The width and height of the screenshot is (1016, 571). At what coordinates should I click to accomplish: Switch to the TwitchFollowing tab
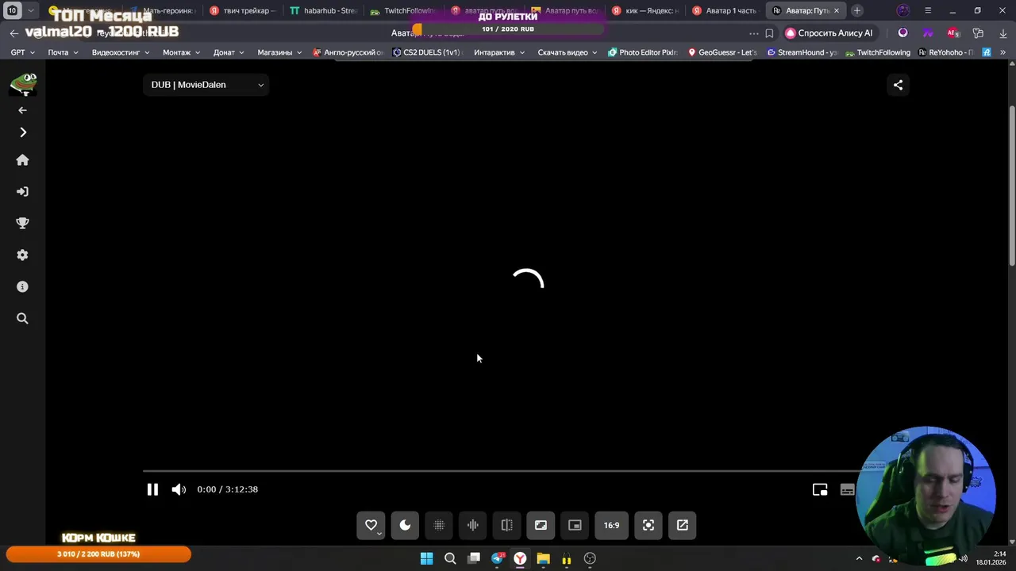pos(404,11)
